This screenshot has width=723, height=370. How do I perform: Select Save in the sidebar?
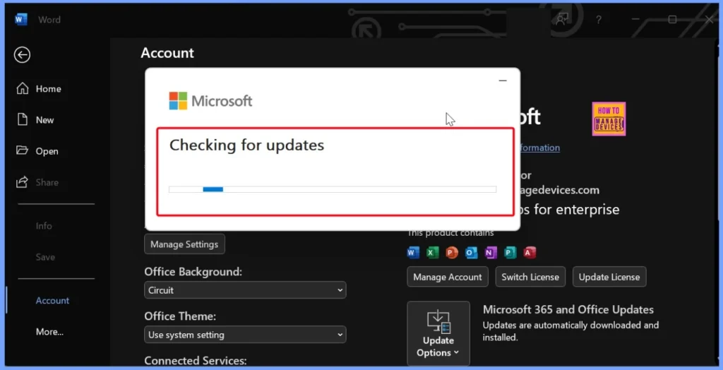45,258
